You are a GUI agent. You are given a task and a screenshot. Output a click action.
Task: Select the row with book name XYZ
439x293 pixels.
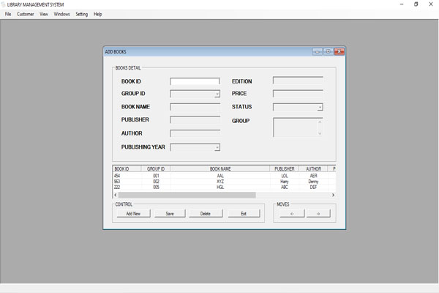(220, 182)
